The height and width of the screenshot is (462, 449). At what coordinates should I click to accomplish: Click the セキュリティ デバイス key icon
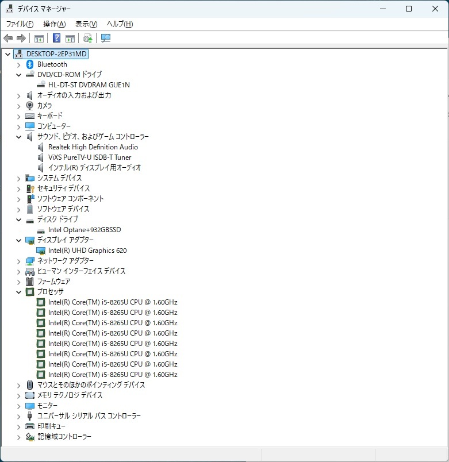click(x=30, y=188)
